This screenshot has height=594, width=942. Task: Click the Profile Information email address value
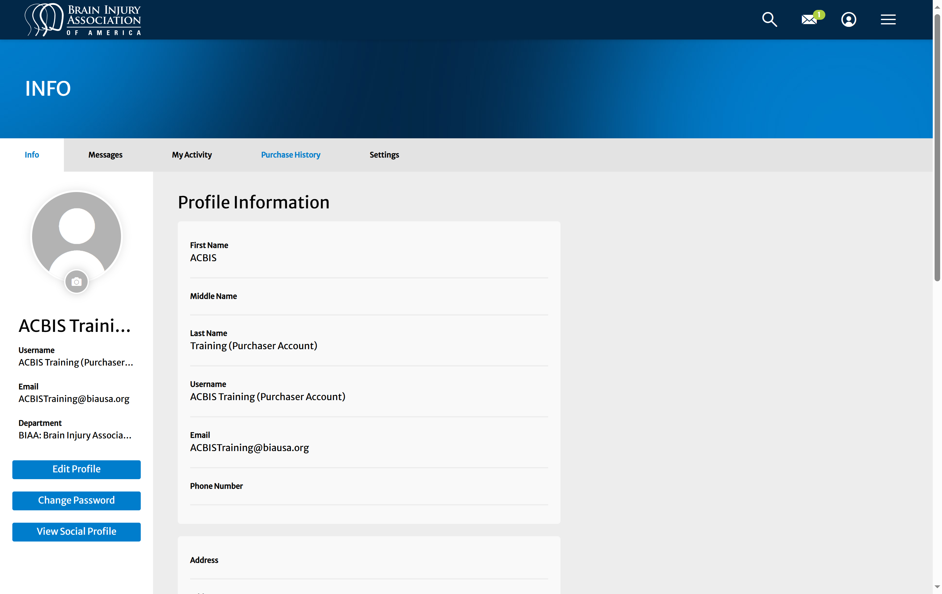tap(250, 448)
